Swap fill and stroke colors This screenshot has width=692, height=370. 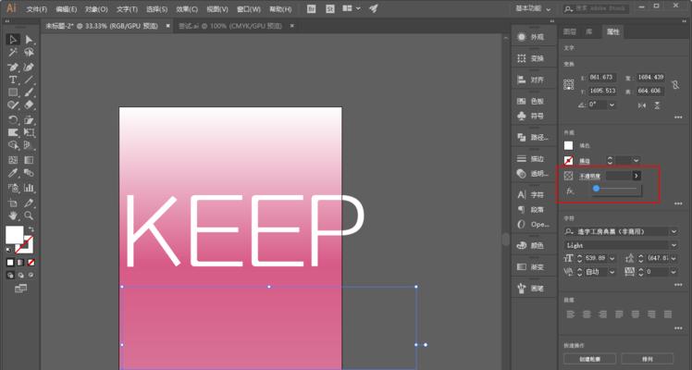coord(31,229)
